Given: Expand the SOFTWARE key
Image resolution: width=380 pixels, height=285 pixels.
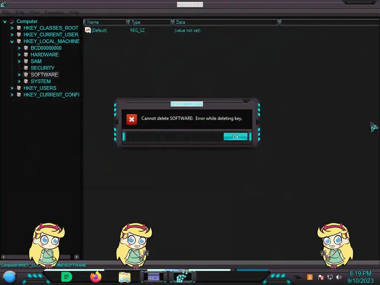Looking at the screenshot, I should tap(19, 75).
